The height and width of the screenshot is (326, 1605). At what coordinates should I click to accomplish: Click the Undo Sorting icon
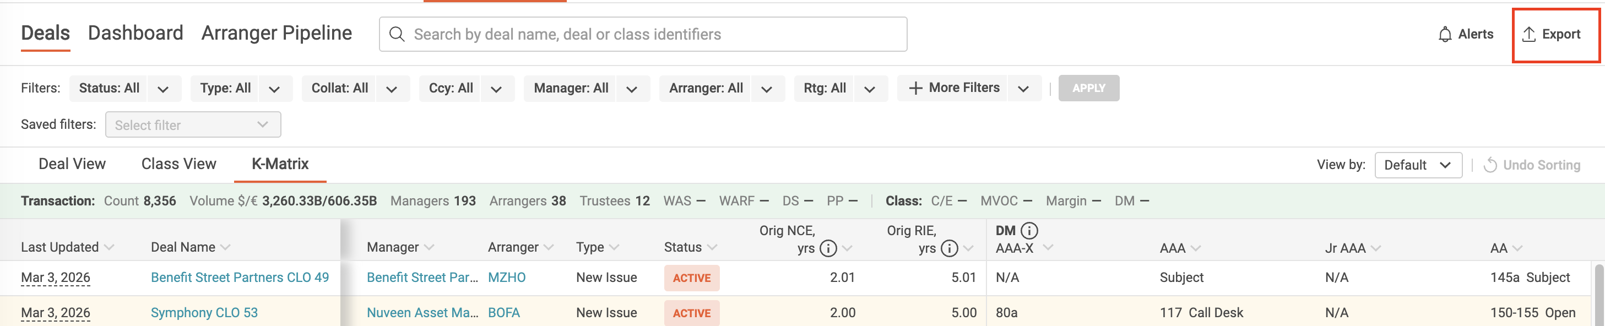coord(1490,165)
